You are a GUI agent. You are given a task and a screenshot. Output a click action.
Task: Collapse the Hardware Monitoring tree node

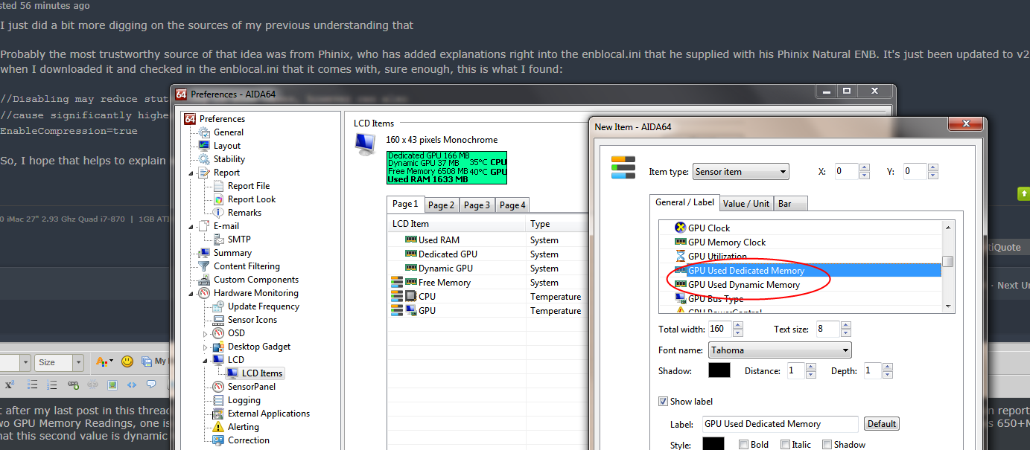(x=192, y=293)
